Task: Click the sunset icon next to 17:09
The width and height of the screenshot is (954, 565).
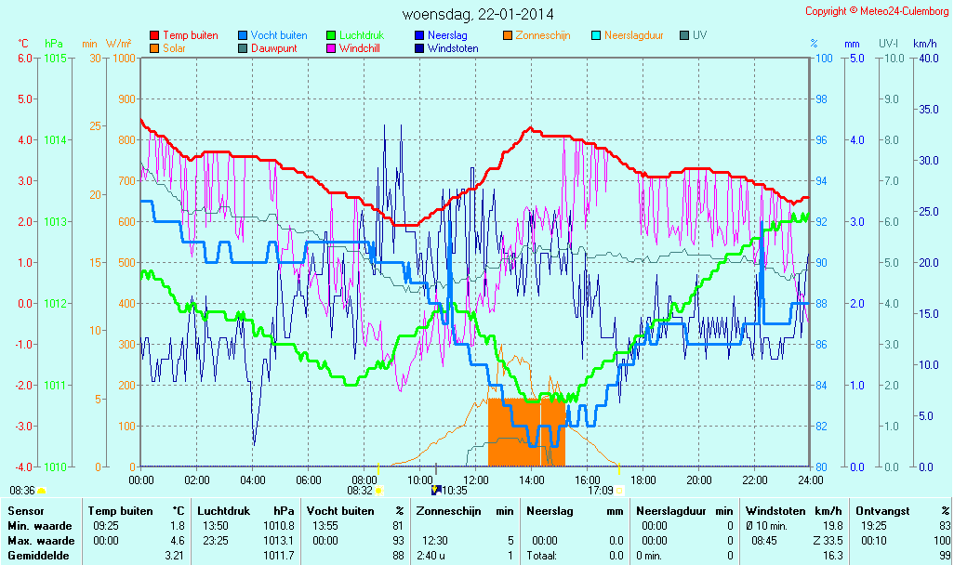Action: (x=619, y=490)
